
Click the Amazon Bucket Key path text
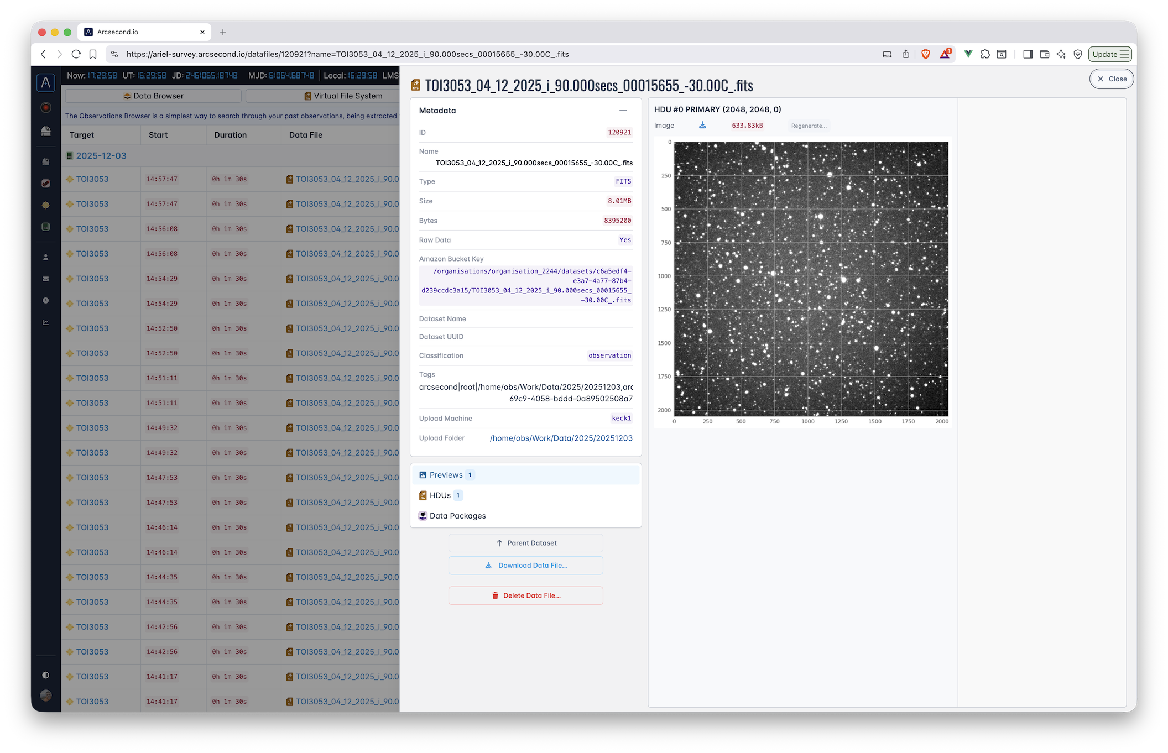526,286
